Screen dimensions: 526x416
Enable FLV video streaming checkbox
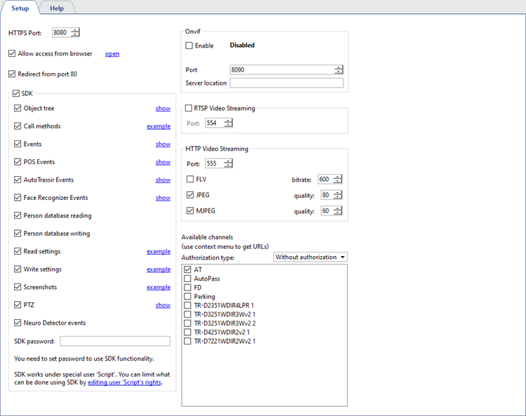tap(190, 180)
